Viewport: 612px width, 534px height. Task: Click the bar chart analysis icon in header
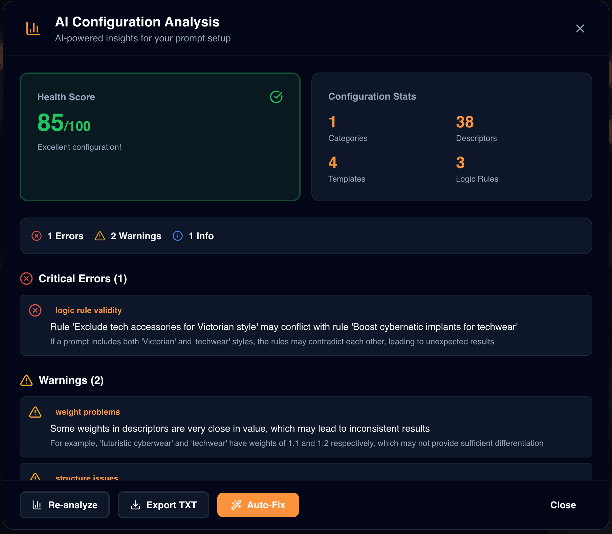coord(33,29)
